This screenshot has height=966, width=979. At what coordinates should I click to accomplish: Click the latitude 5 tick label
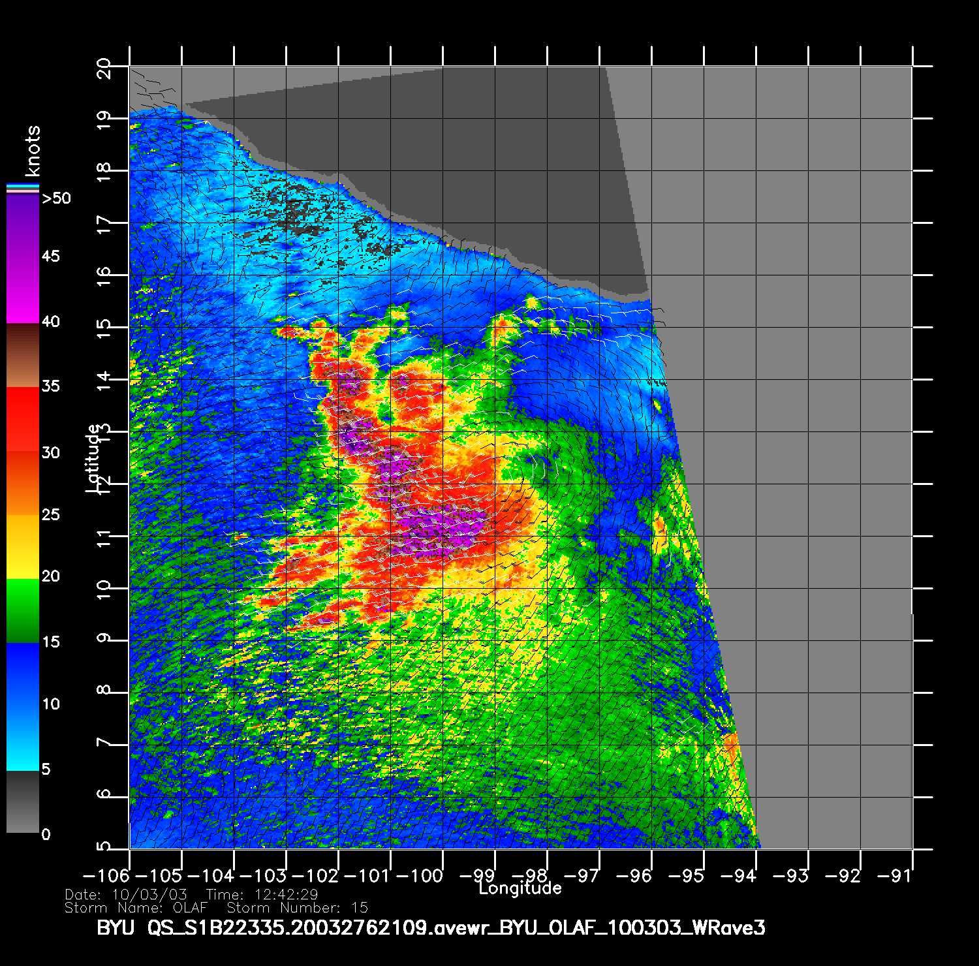[104, 847]
